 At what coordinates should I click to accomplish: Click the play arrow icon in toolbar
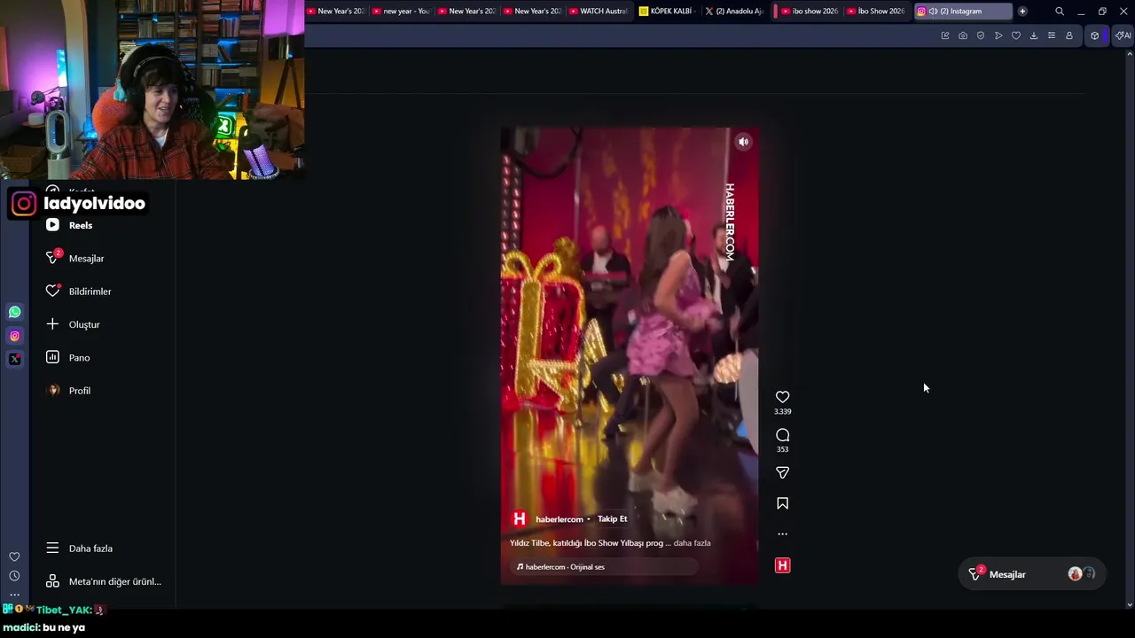coord(998,35)
